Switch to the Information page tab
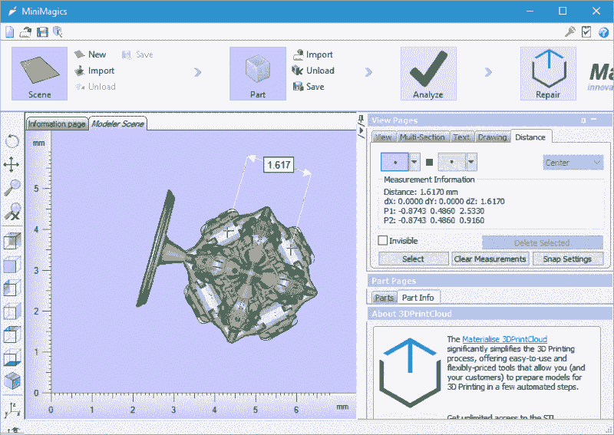Image resolution: width=614 pixels, height=435 pixels. [57, 124]
